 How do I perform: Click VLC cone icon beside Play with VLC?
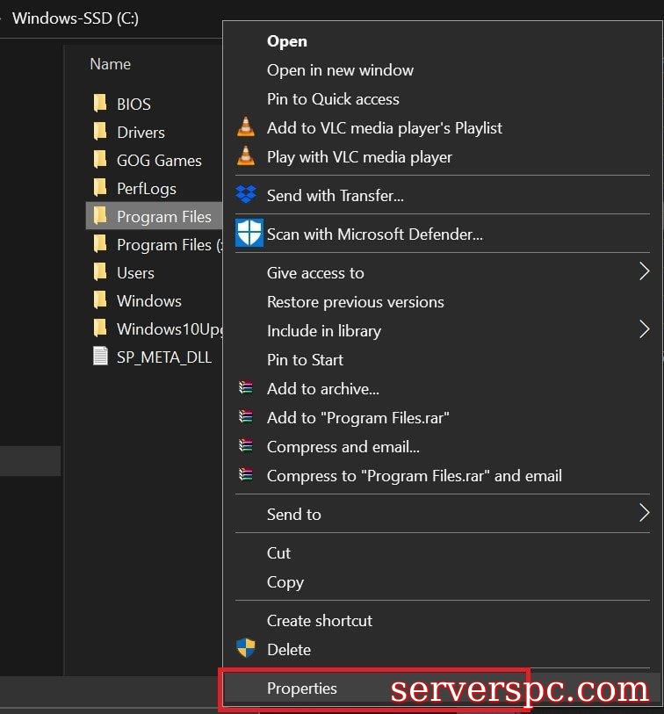coord(246,157)
